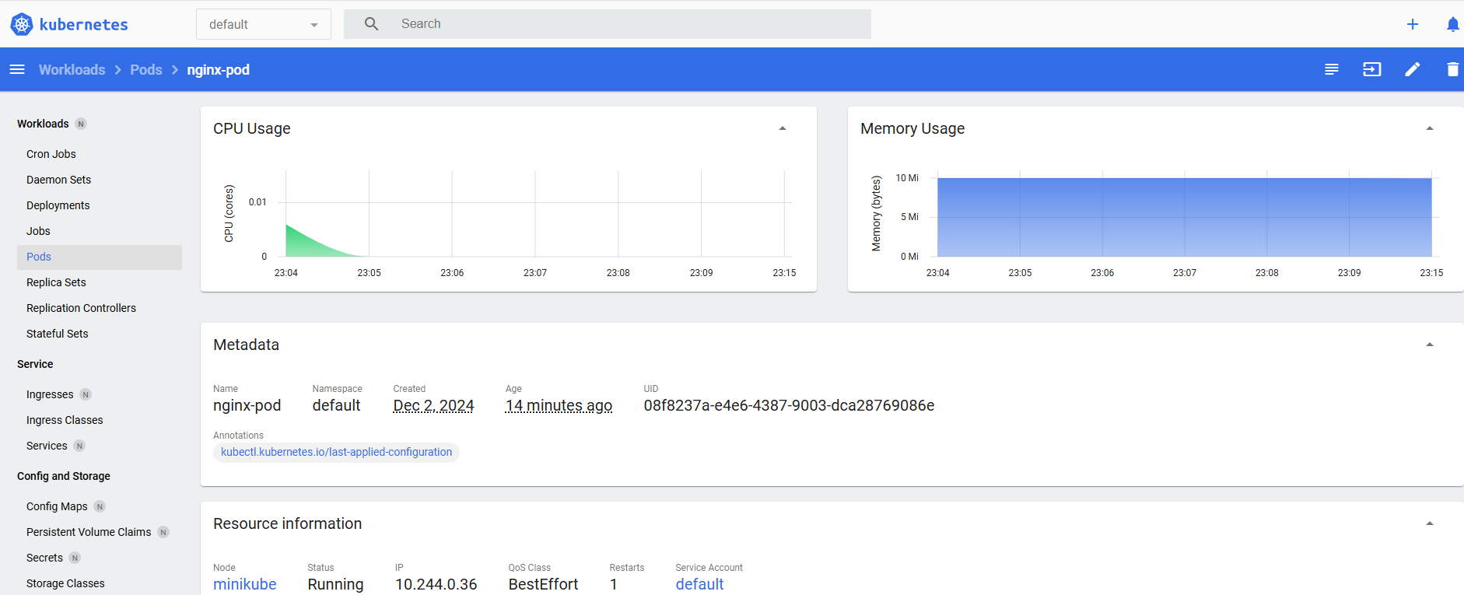Go to Pods breadcrumb
Screen dimensions: 1464x595
coord(146,69)
